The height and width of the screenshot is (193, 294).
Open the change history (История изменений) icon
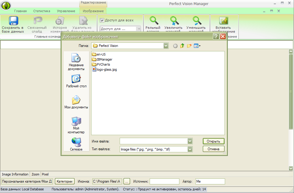point(60,20)
